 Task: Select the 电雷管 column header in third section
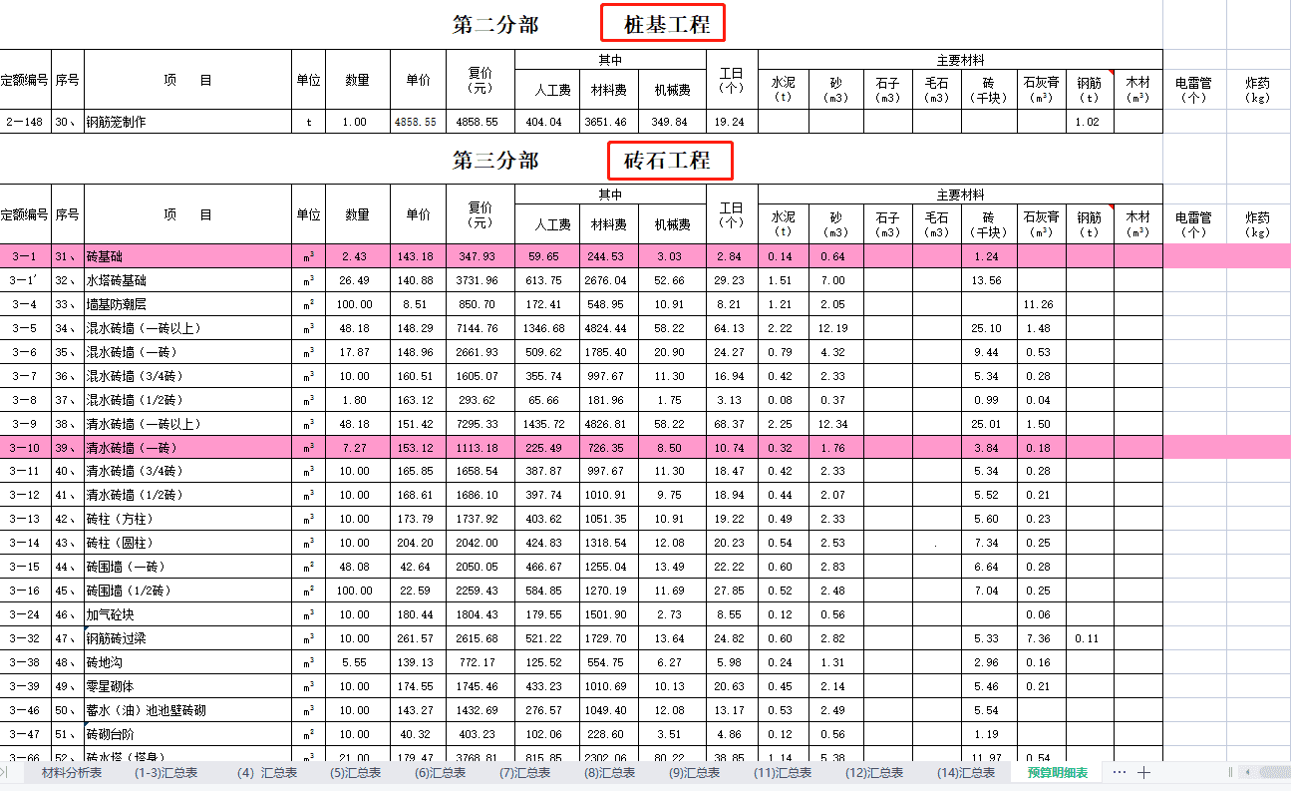point(1193,224)
